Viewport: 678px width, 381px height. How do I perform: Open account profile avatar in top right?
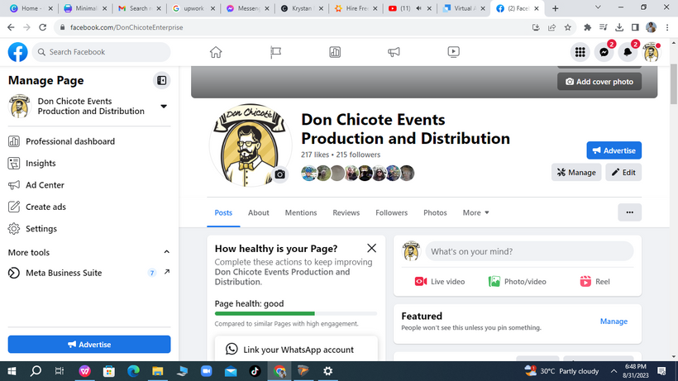(652, 52)
